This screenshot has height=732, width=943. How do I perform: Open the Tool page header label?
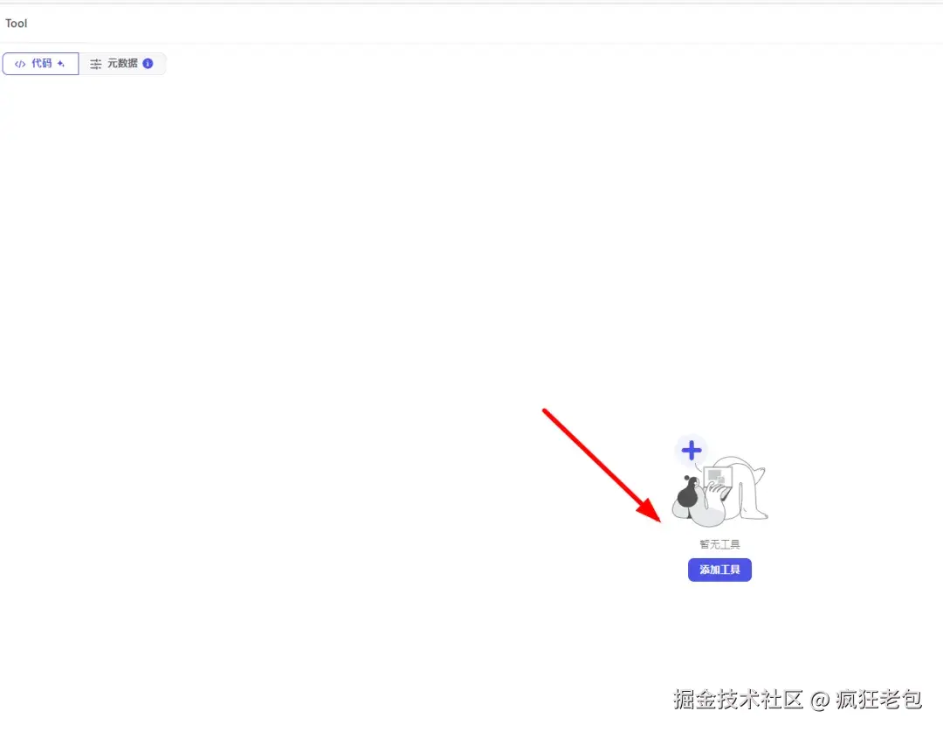tap(16, 24)
